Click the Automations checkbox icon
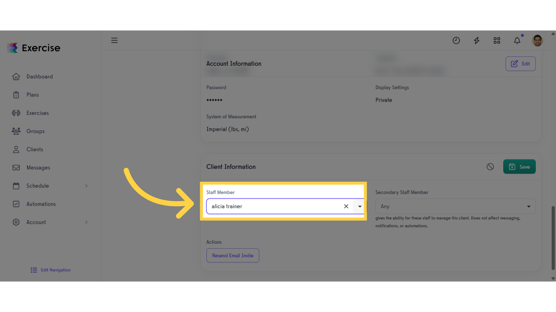The width and height of the screenshot is (556, 312). pos(16,204)
